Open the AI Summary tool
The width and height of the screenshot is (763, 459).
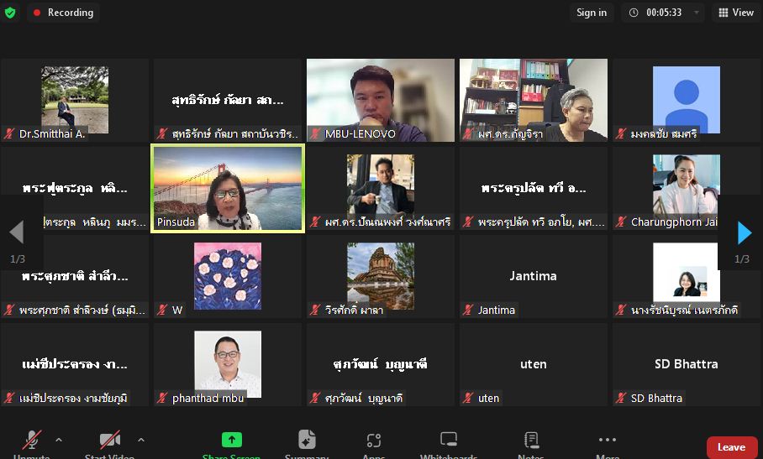click(307, 441)
